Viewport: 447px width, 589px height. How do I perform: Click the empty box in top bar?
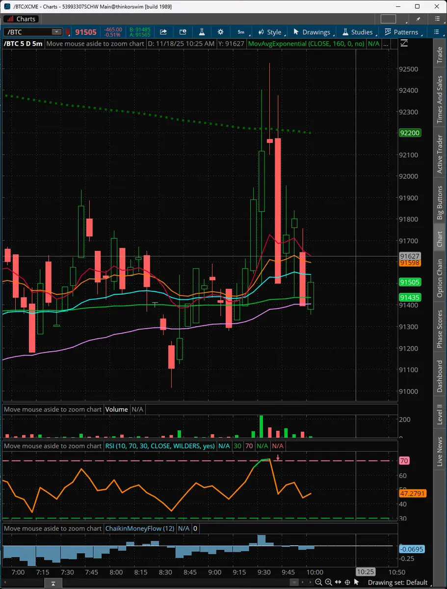click(x=388, y=19)
